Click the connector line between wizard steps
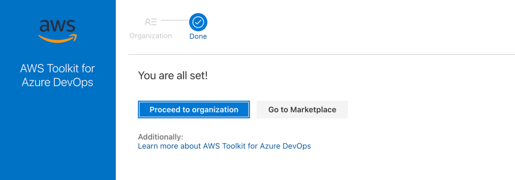Viewport: 515px width, 180px height. pyautogui.click(x=174, y=20)
